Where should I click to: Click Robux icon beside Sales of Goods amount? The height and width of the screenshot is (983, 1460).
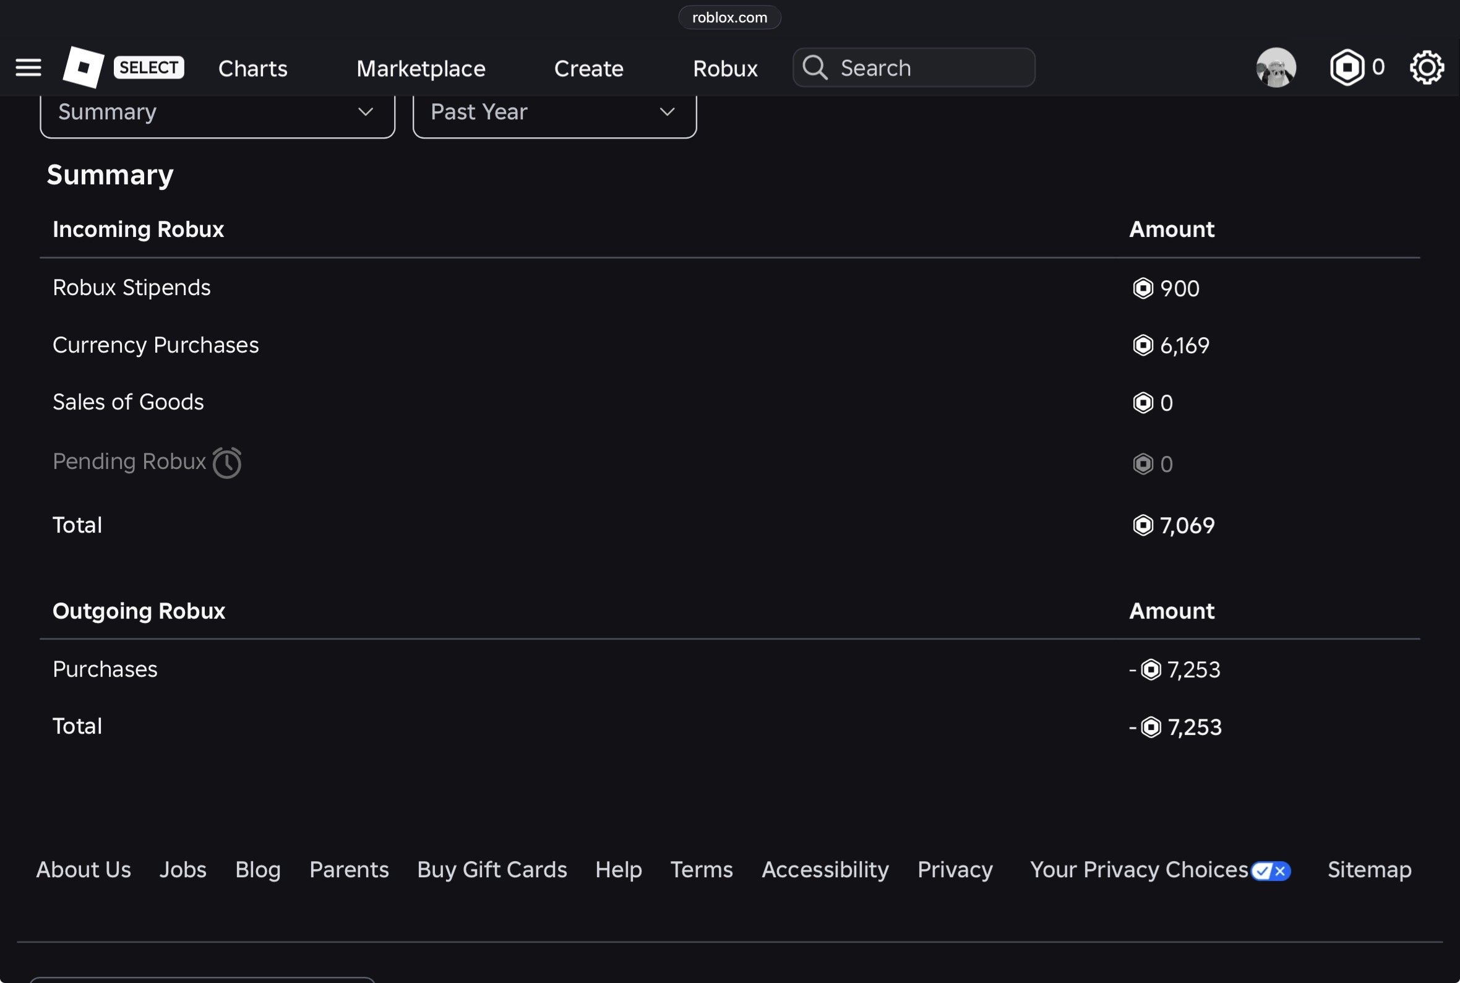click(x=1143, y=403)
